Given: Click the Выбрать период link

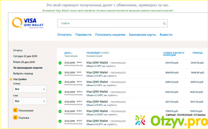Looking at the screenshot, I should [x=23, y=73].
